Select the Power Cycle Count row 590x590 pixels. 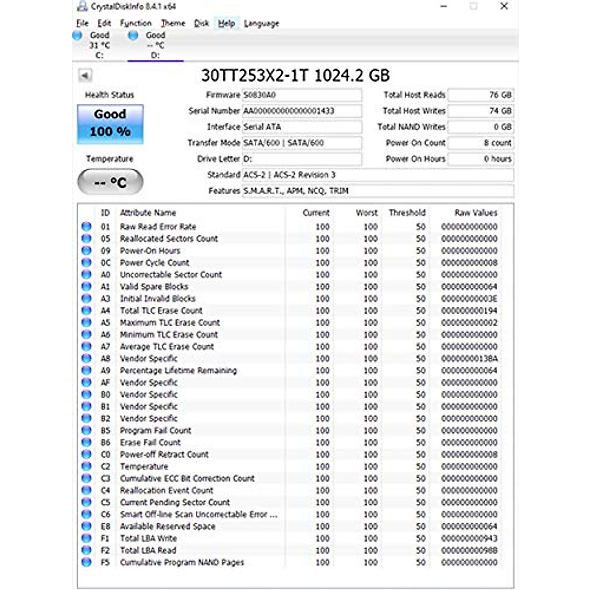click(x=154, y=263)
